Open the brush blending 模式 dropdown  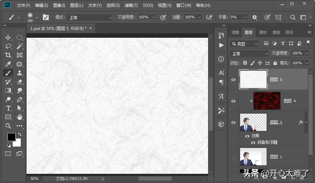tap(90, 17)
